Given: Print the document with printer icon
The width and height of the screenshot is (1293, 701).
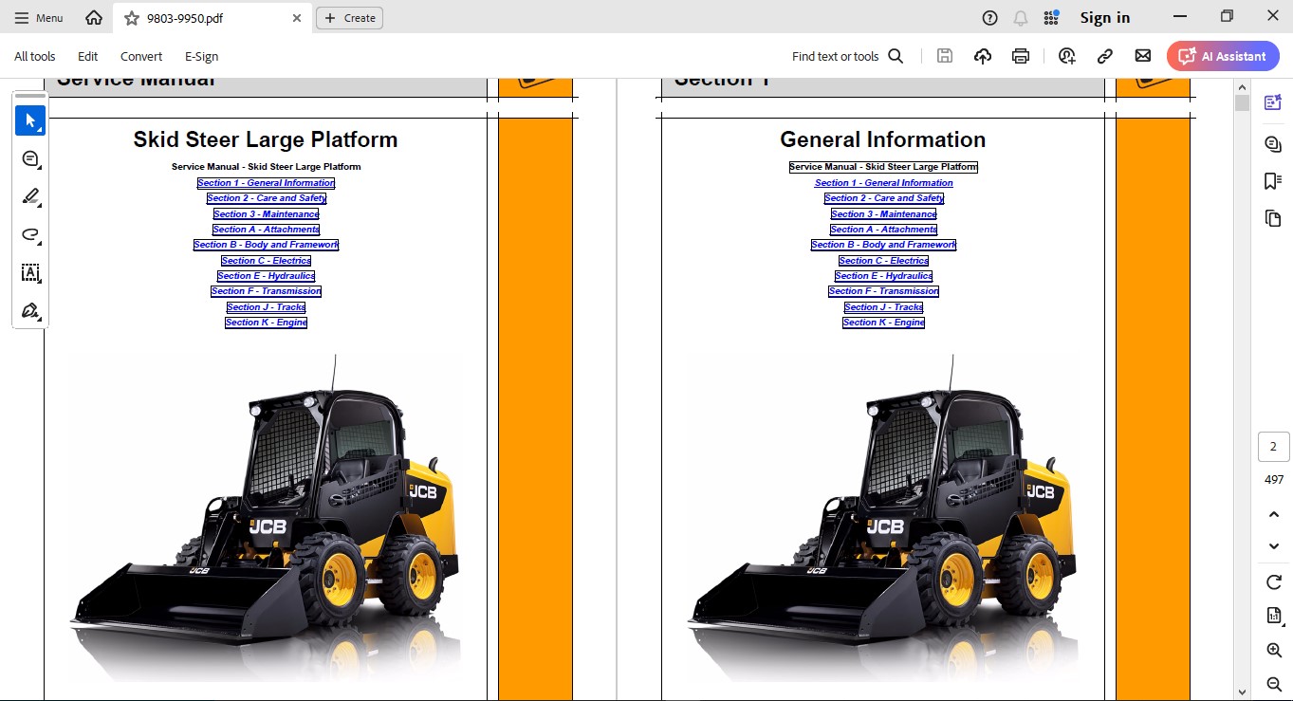Looking at the screenshot, I should pyautogui.click(x=1021, y=56).
